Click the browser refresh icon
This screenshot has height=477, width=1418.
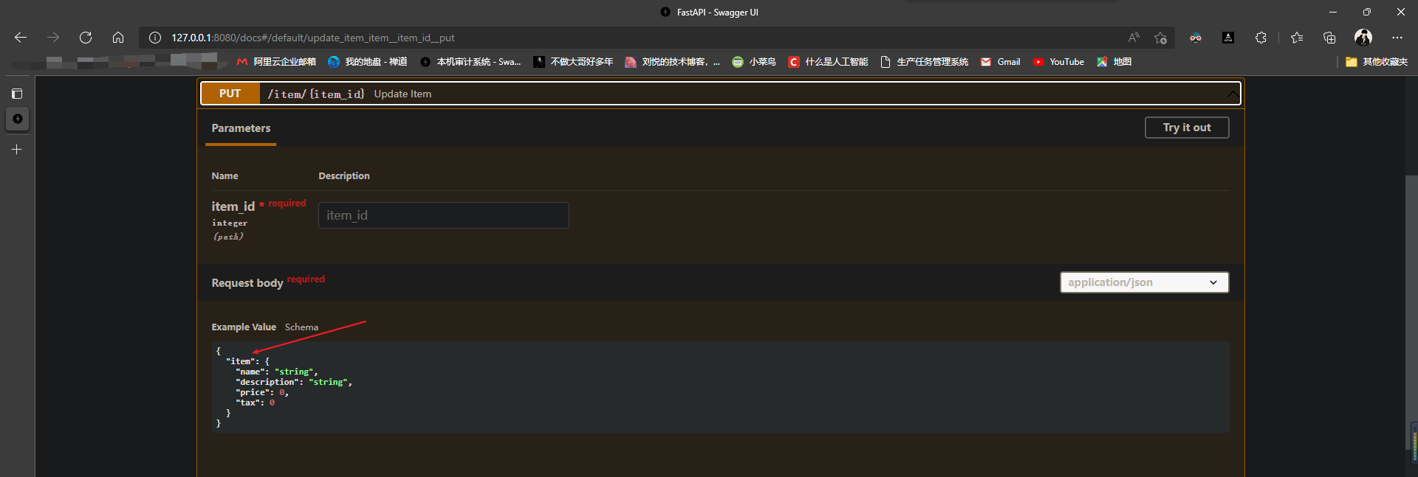(x=86, y=38)
